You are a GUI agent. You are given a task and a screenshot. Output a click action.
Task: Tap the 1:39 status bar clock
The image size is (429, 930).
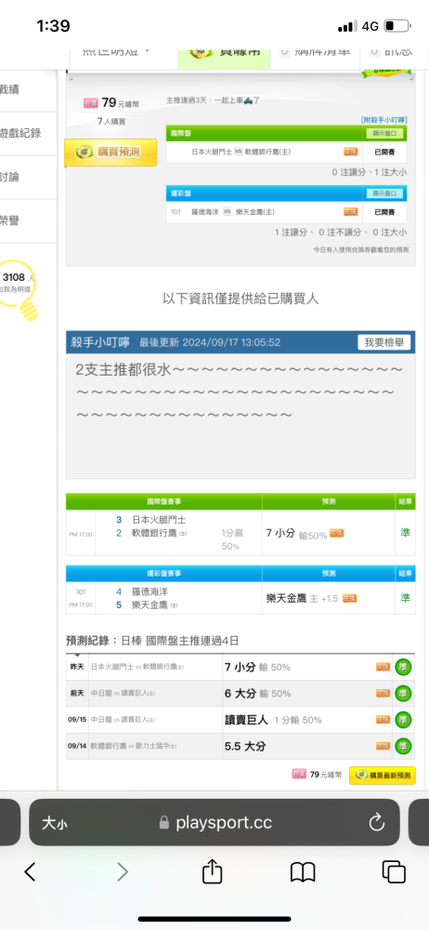pyautogui.click(x=53, y=26)
